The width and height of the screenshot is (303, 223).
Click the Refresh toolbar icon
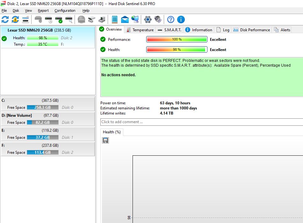[x=5, y=19]
